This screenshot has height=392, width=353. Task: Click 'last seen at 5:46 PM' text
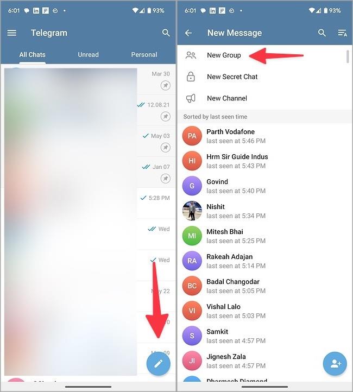(236, 141)
